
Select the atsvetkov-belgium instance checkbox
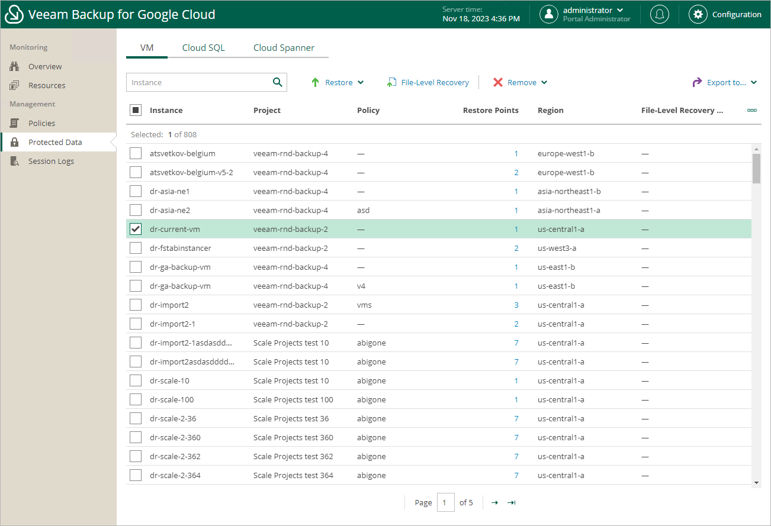(136, 153)
